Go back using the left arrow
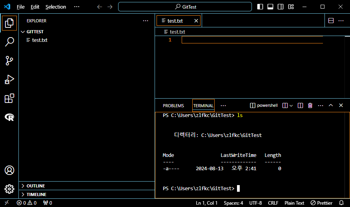The image size is (350, 207). [100, 7]
